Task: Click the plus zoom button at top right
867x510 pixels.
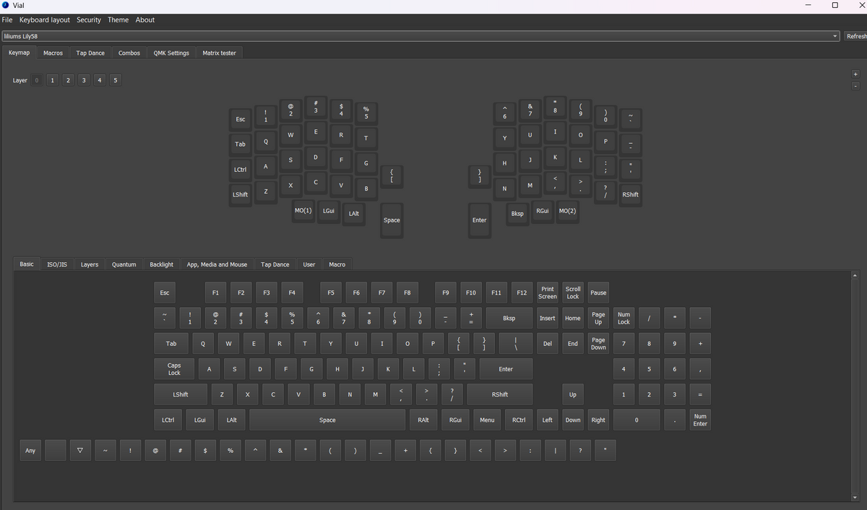Action: pos(856,74)
